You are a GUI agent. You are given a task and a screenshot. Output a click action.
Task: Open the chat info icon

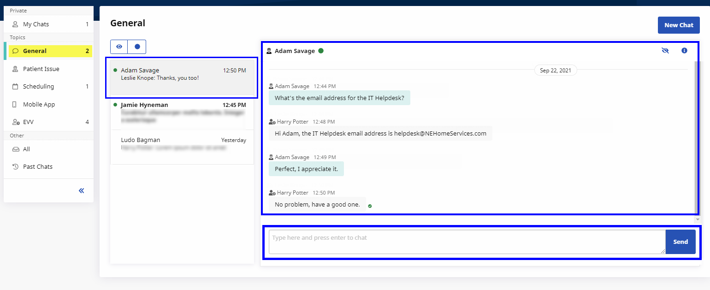click(684, 51)
